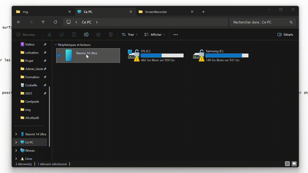308x173 pixels.
Task: Open the three-dots more options menu
Action: click(175, 34)
